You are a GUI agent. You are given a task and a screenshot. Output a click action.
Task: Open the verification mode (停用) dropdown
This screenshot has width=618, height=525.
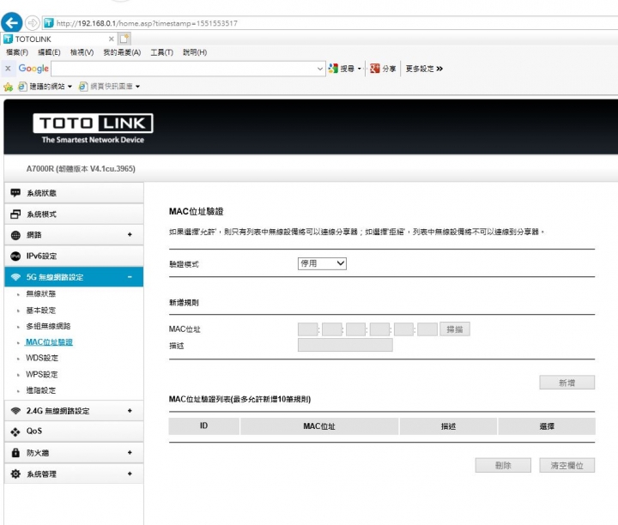coord(322,263)
